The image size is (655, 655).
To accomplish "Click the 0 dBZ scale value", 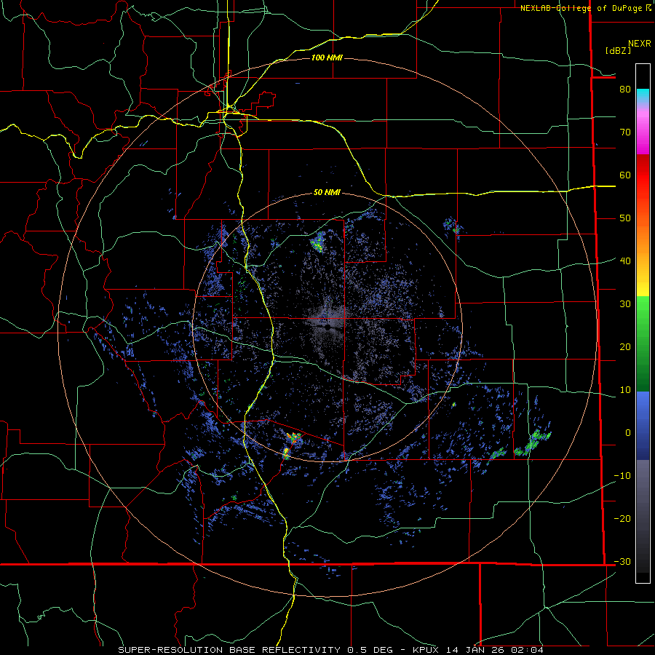I will point(628,433).
